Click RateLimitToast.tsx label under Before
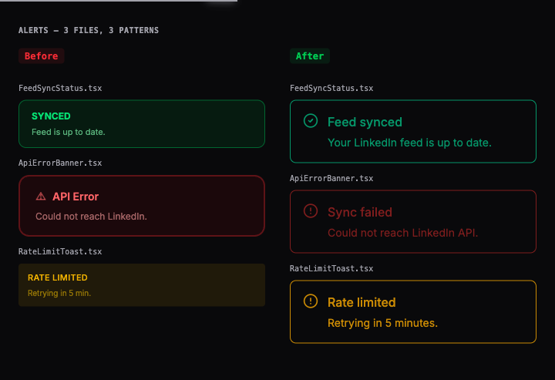555x380 pixels. coord(60,251)
